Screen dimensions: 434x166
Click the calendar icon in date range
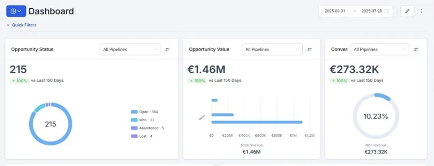386,11
